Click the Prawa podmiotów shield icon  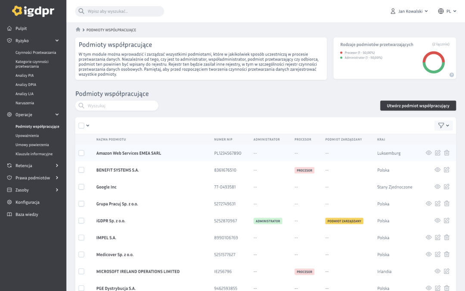pyautogui.click(x=9, y=178)
